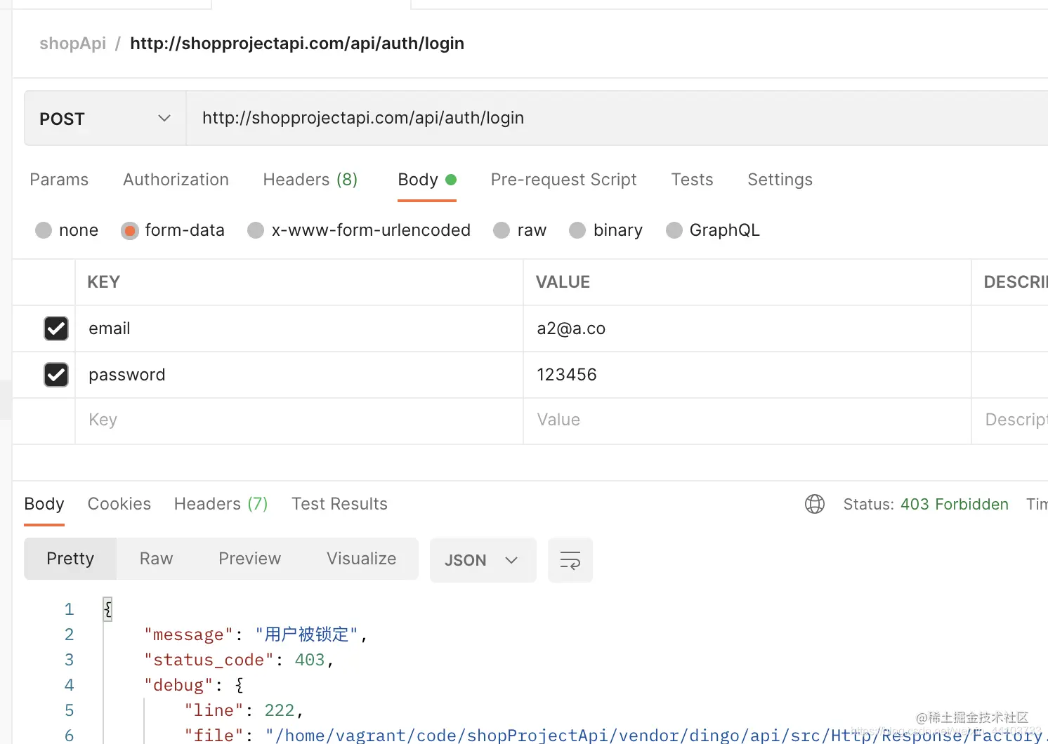Click the request URL input field
The image size is (1048, 744).
click(617, 119)
